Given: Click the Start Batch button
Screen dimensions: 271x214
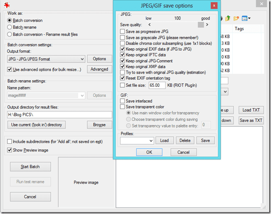Looking at the screenshot, I should point(30,166).
